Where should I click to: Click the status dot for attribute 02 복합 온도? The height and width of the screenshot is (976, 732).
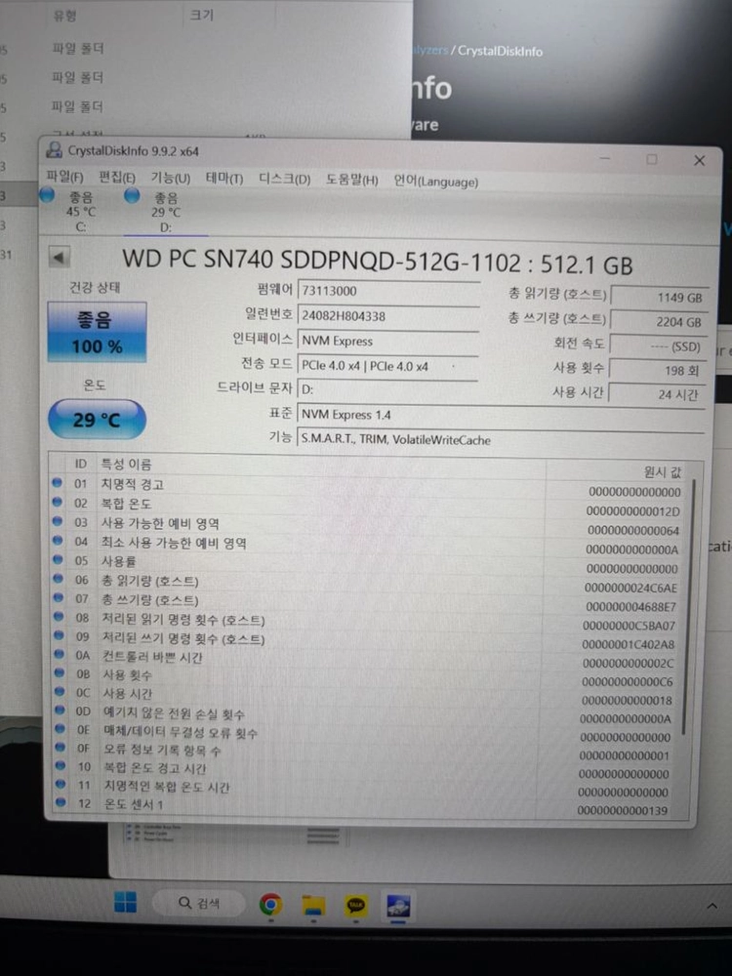click(x=58, y=502)
